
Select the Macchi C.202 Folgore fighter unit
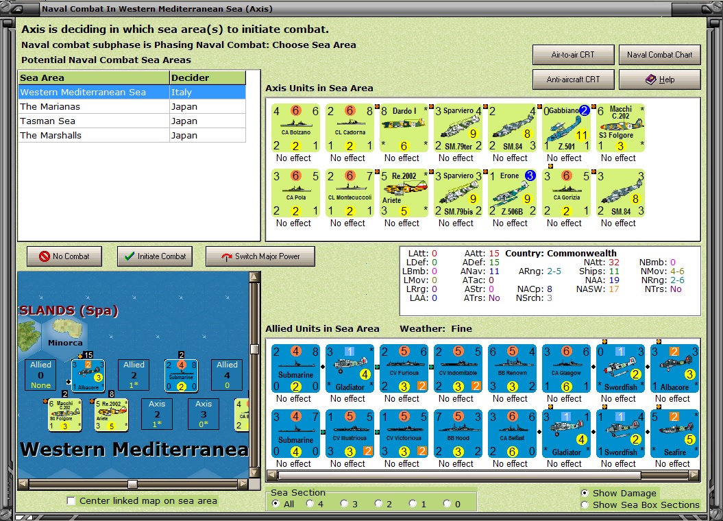coord(621,128)
